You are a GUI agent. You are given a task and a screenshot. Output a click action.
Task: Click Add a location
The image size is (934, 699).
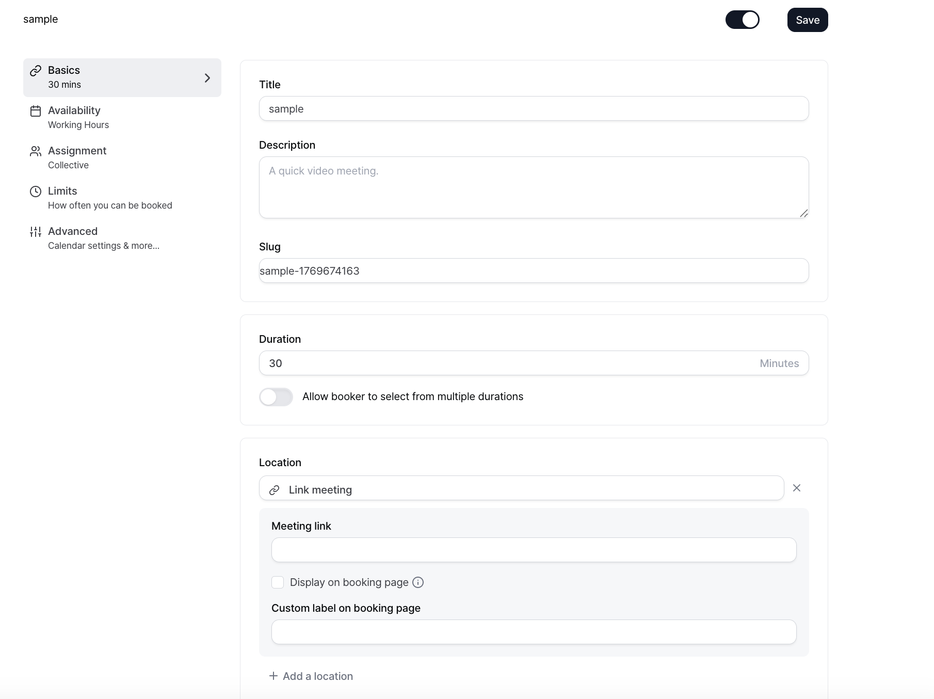(x=311, y=676)
